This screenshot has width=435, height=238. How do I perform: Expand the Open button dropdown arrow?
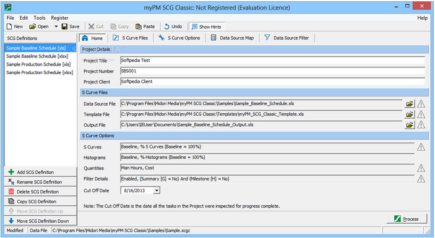point(56,27)
